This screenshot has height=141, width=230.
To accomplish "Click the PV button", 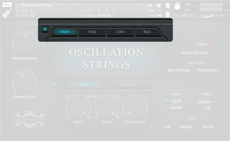I will [227, 15].
